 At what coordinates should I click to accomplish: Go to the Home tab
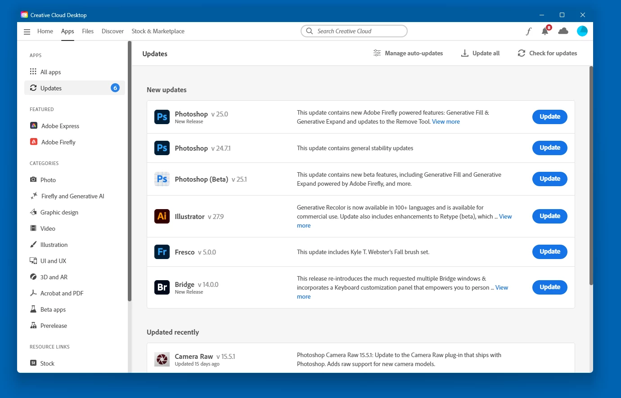(x=45, y=31)
